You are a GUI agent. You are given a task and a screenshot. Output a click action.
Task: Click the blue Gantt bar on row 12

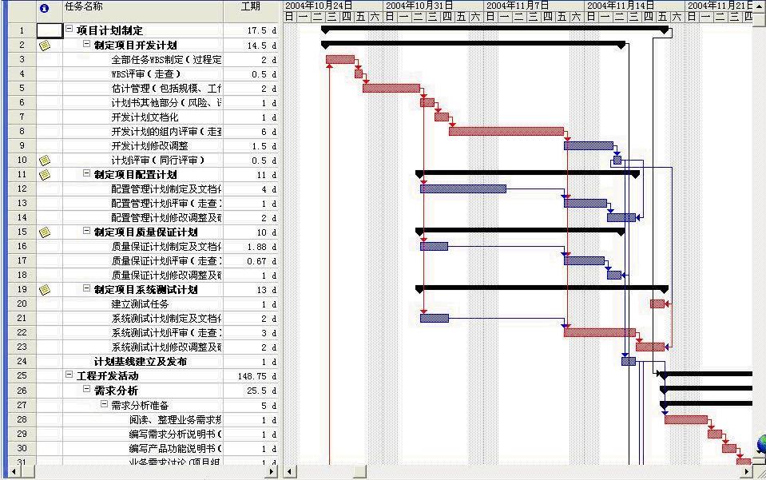tap(462, 188)
